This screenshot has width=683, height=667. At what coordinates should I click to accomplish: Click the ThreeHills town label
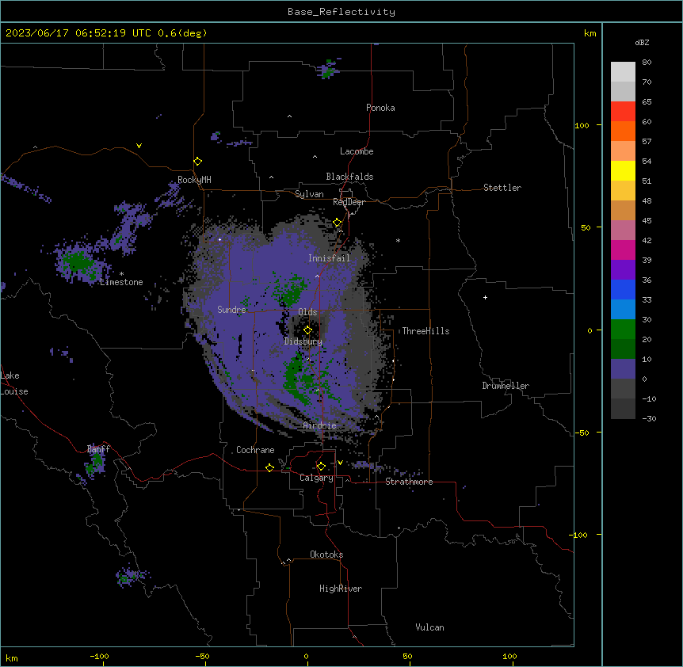click(425, 331)
